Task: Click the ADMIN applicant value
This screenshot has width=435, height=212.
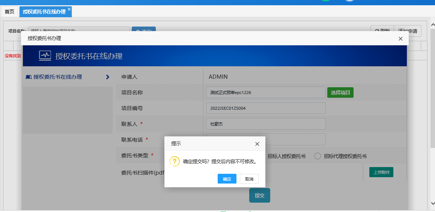Action: pyautogui.click(x=218, y=77)
